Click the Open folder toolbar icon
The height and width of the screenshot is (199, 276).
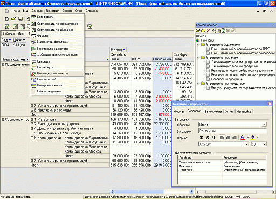click(x=13, y=19)
